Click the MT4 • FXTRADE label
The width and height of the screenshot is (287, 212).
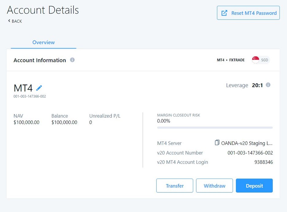point(231,60)
